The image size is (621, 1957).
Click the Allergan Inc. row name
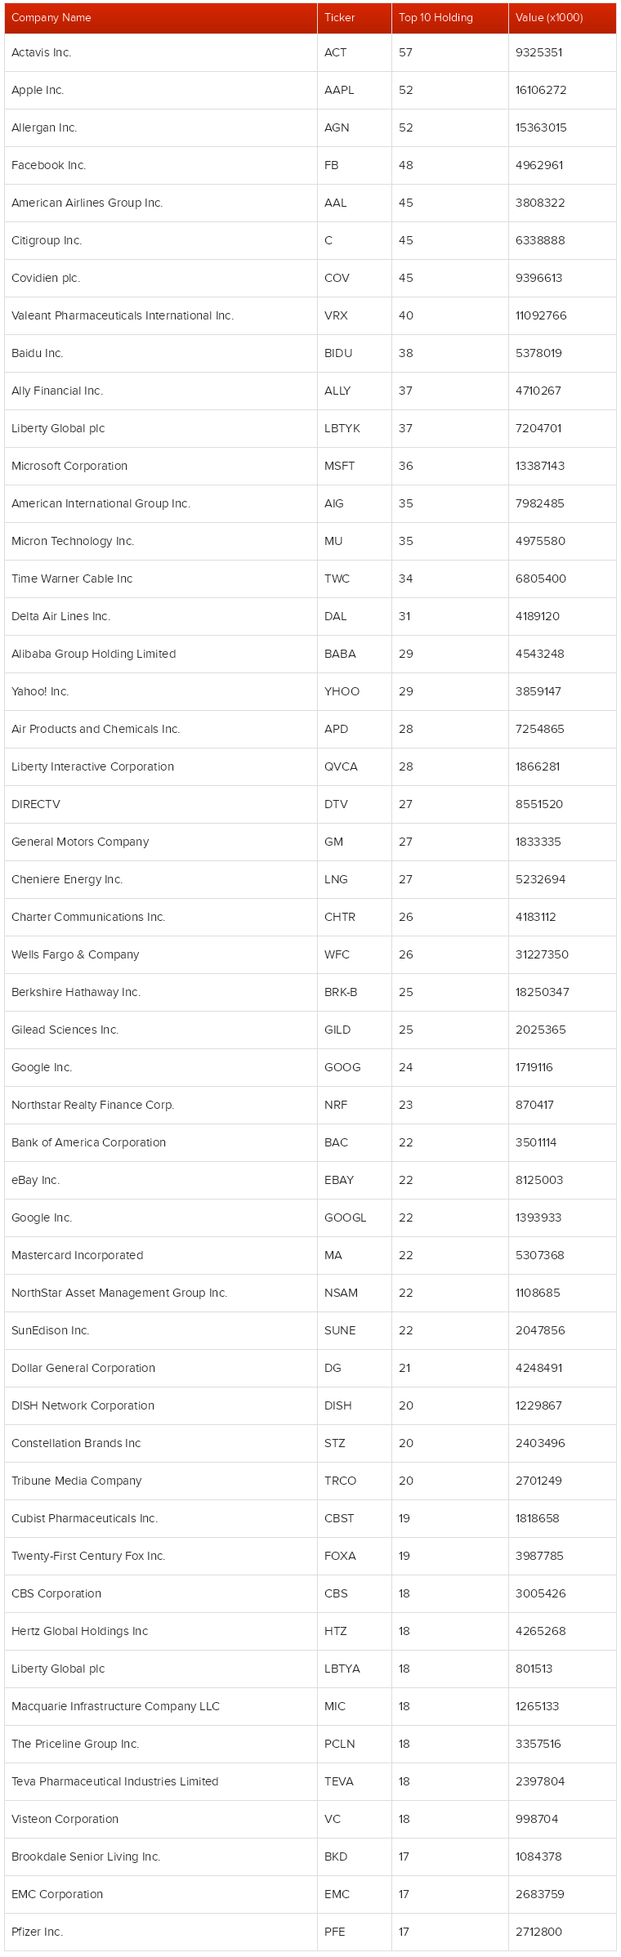click(x=44, y=127)
